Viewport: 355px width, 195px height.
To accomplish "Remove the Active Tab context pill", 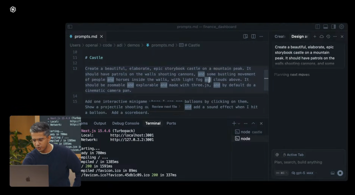I will 285,155.
